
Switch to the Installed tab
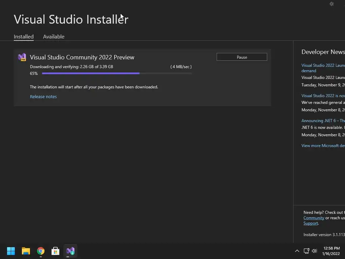coord(24,36)
